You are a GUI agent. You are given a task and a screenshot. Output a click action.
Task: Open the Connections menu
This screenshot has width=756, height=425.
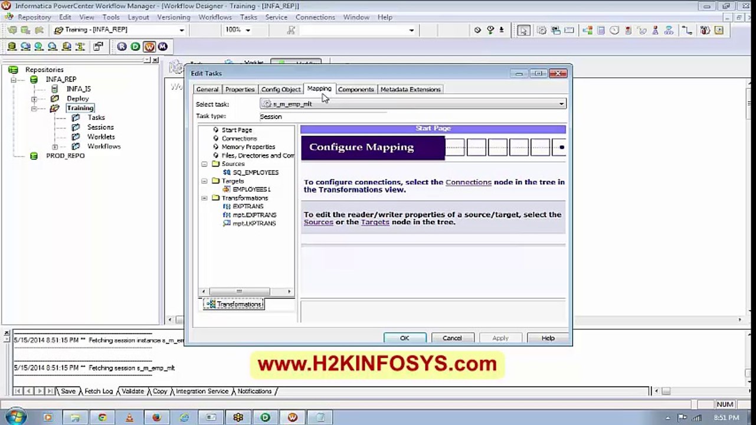315,17
